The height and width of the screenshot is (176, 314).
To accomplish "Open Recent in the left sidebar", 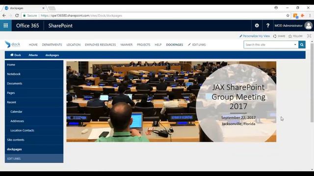I will pos(34,102).
